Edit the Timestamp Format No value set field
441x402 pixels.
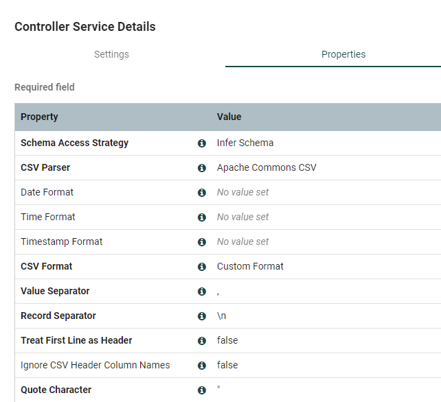243,242
